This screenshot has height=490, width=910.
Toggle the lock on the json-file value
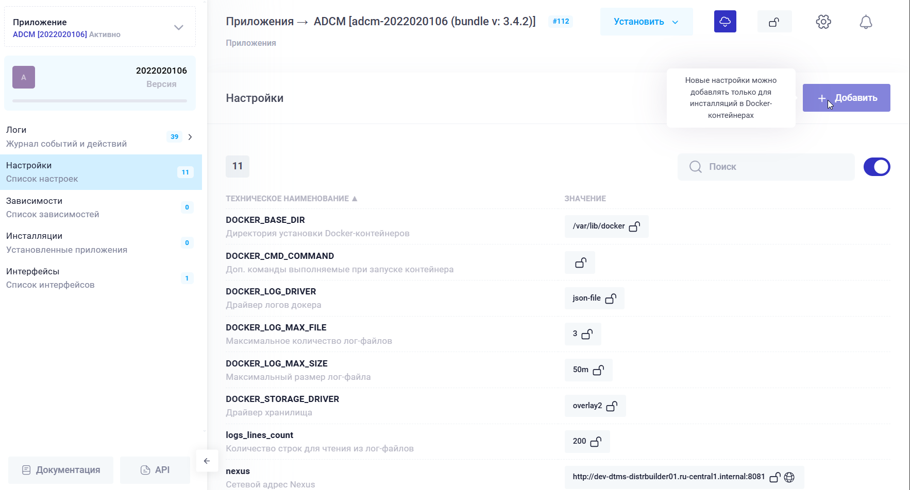pyautogui.click(x=612, y=298)
